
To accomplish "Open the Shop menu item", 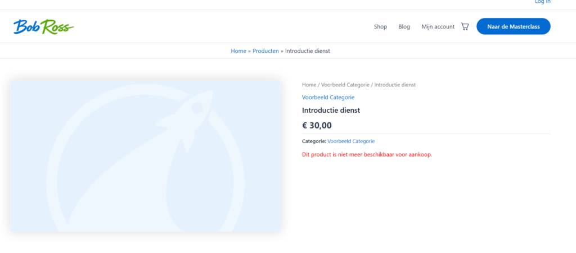I will 380,26.
